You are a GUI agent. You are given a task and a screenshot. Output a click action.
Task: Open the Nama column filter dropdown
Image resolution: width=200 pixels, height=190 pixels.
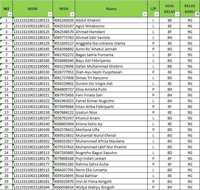145,14
